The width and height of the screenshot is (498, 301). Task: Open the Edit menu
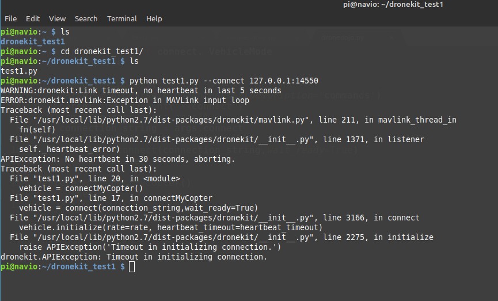pyautogui.click(x=33, y=19)
